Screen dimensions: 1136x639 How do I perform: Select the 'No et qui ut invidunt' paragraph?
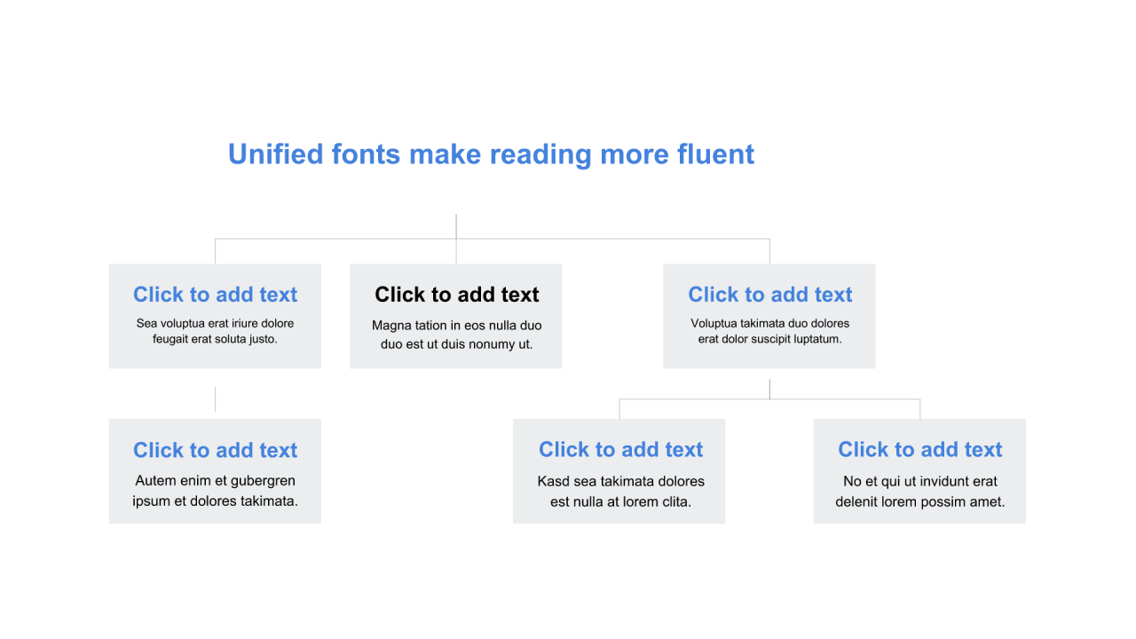tap(919, 492)
